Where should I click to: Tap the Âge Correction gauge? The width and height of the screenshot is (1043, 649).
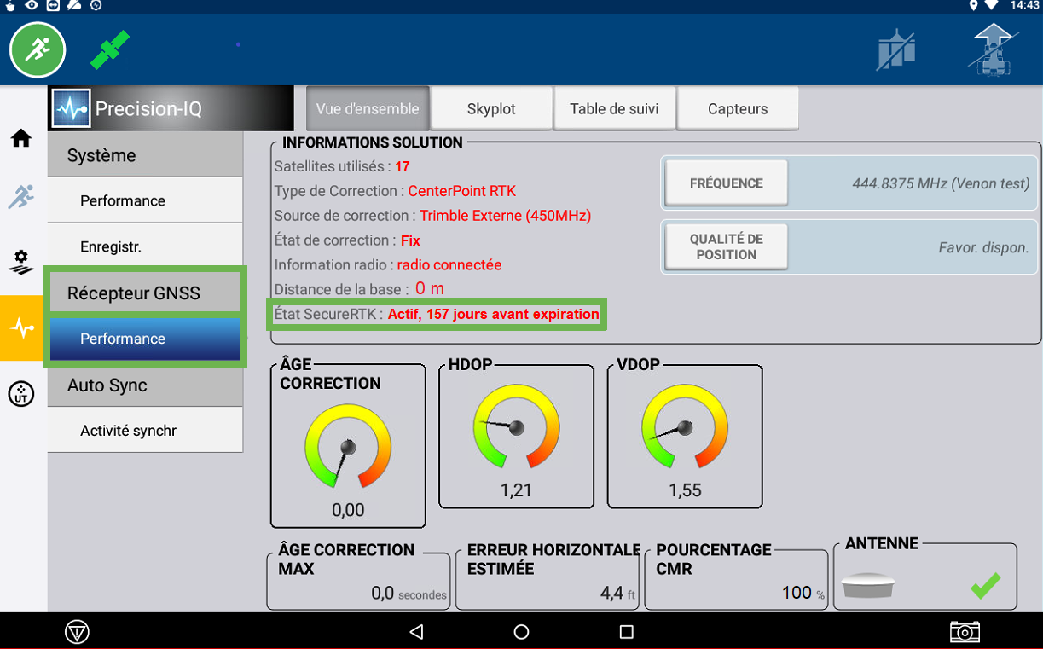[348, 446]
